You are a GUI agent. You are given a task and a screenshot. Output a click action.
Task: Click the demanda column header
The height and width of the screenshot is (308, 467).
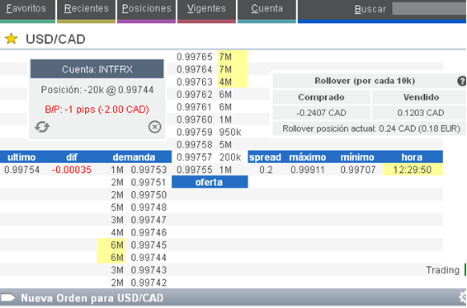(134, 157)
